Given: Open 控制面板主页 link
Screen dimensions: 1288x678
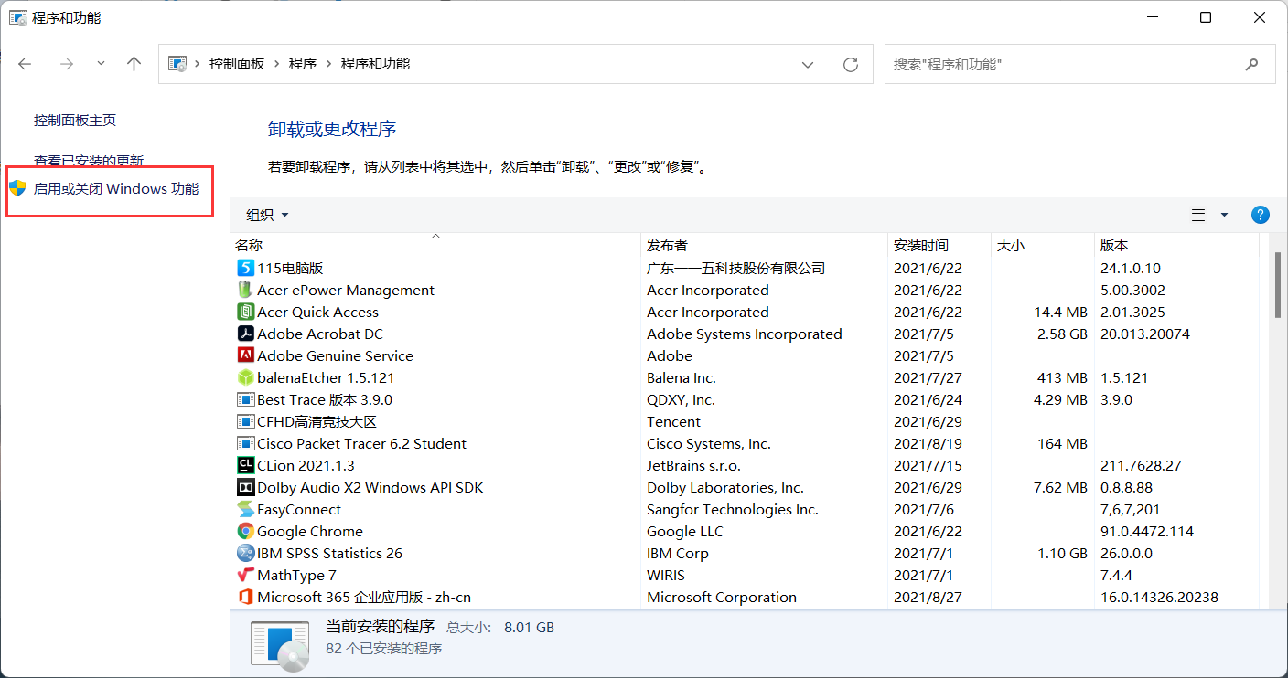Looking at the screenshot, I should click(75, 121).
